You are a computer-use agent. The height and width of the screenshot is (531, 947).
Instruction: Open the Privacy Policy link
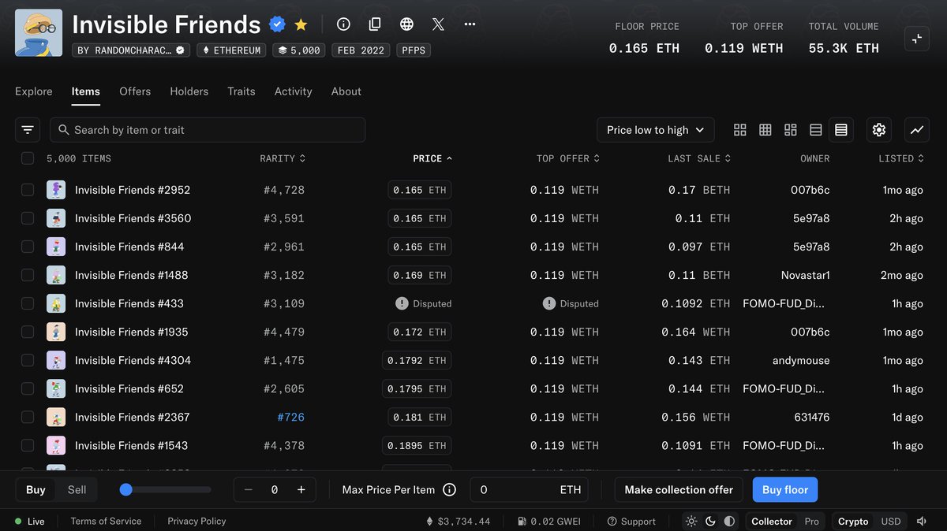[197, 522]
